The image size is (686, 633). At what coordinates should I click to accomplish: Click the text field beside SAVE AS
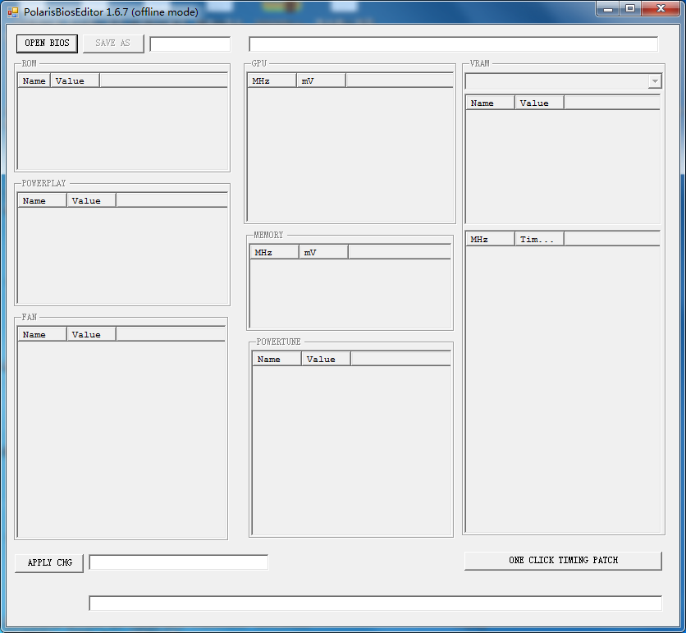(190, 44)
